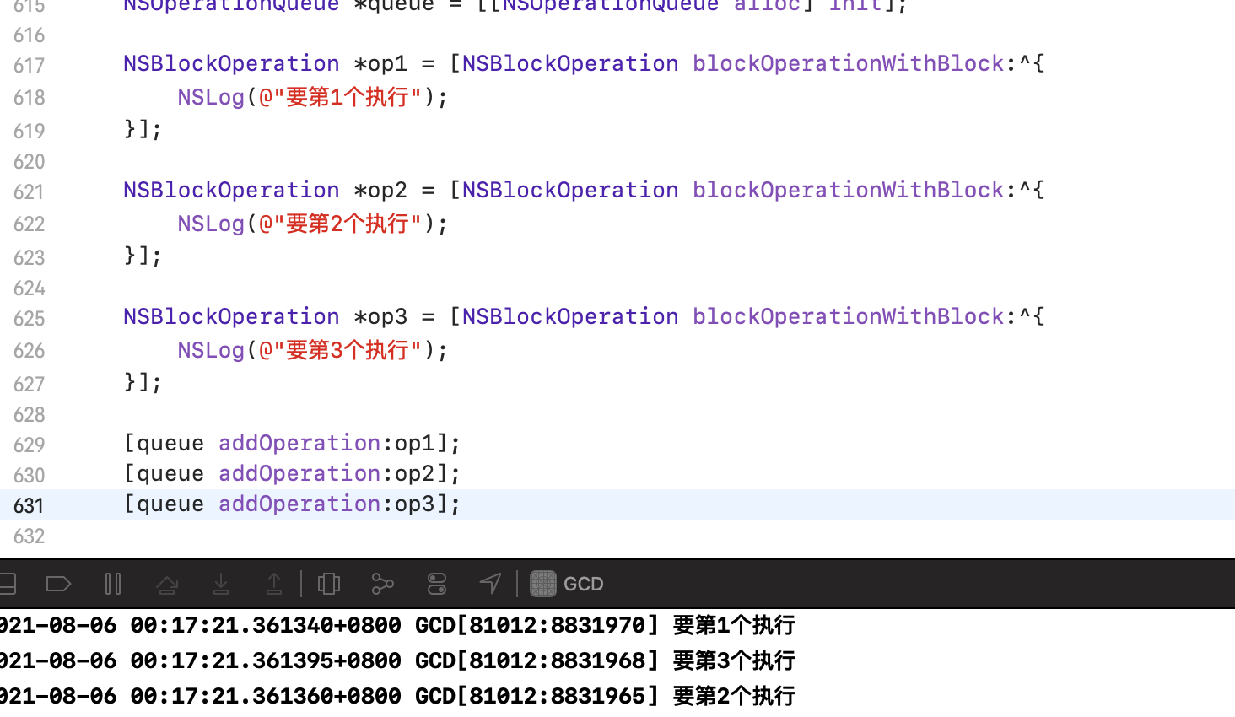Click console log GCD[81012:8831970]
The image size is (1235, 717).
pos(537,625)
